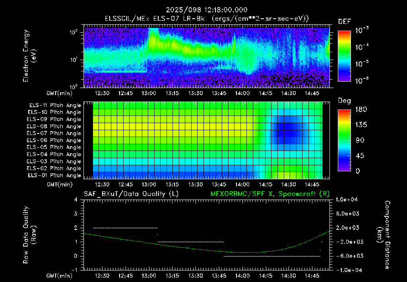The width and height of the screenshot is (407, 282).
Task: Click the ELSSCIL/MEx ELS-07 LR-Bk plot title
Action: tap(207, 19)
